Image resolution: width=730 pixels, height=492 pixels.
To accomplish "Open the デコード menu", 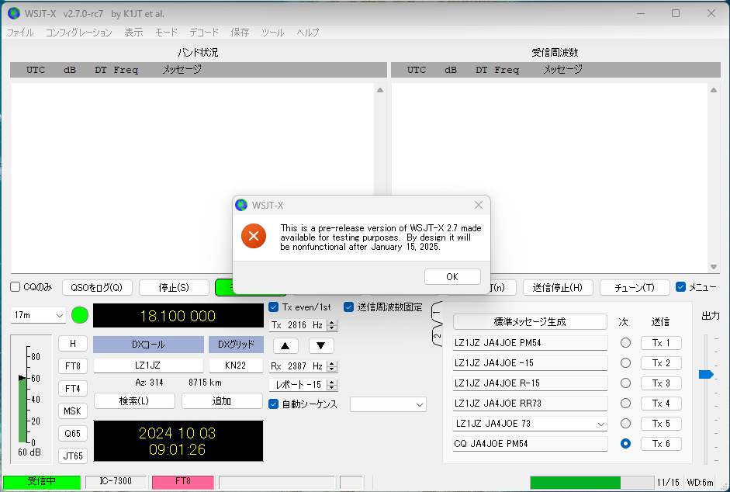I will pos(204,33).
